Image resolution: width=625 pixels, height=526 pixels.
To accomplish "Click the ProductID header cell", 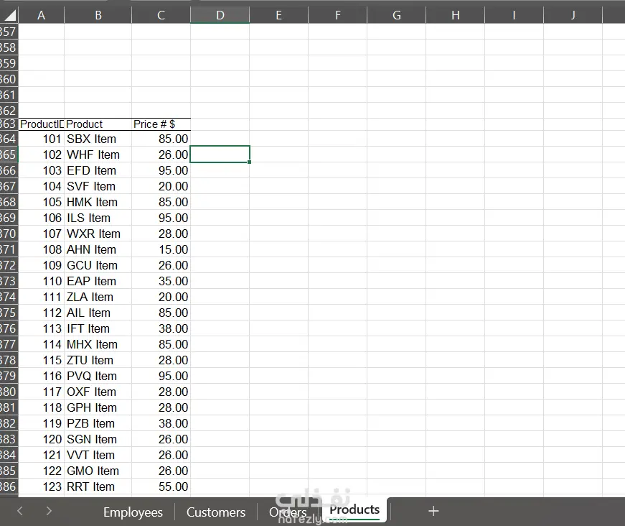I will tap(42, 124).
